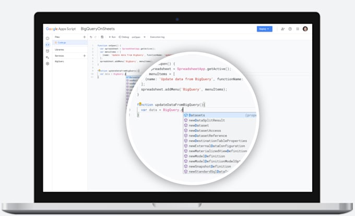Open the account profile avatar
Screen dimensions: 355x216
pyautogui.click(x=305, y=29)
